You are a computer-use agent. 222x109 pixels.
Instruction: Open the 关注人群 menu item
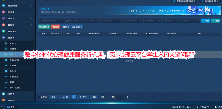pos(17,43)
